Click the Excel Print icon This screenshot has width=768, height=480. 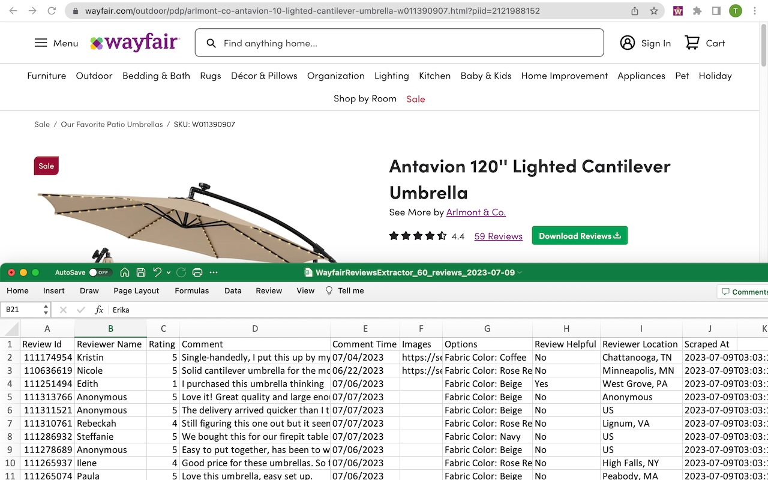click(x=197, y=272)
